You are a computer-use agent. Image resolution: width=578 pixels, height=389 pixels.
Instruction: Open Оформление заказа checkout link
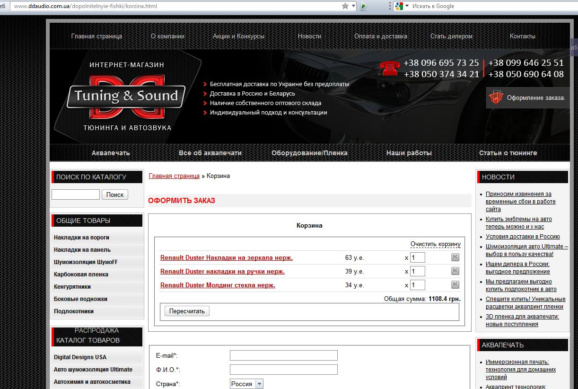pyautogui.click(x=536, y=98)
